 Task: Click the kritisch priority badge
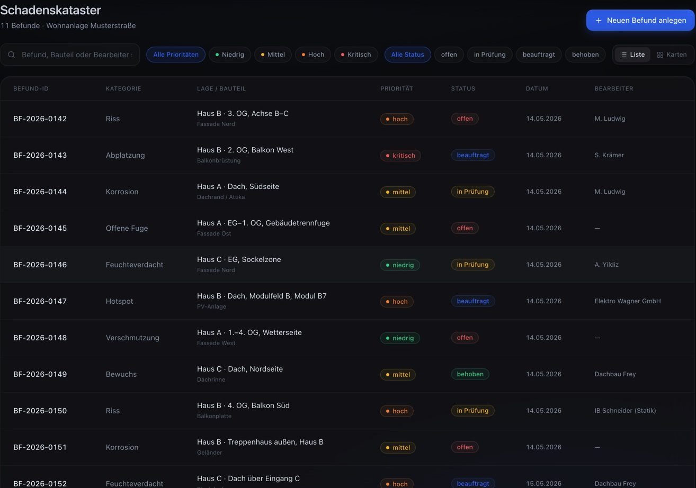(x=400, y=156)
